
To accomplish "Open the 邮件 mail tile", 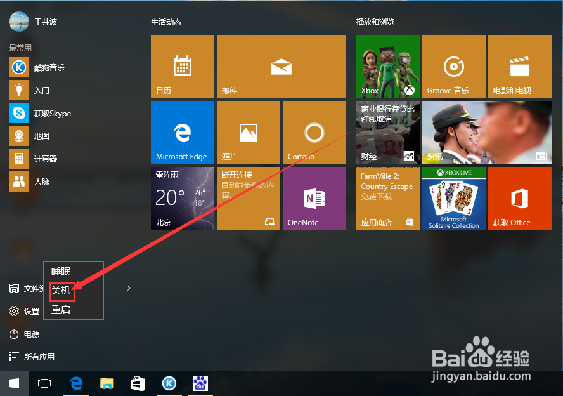I will pyautogui.click(x=281, y=67).
